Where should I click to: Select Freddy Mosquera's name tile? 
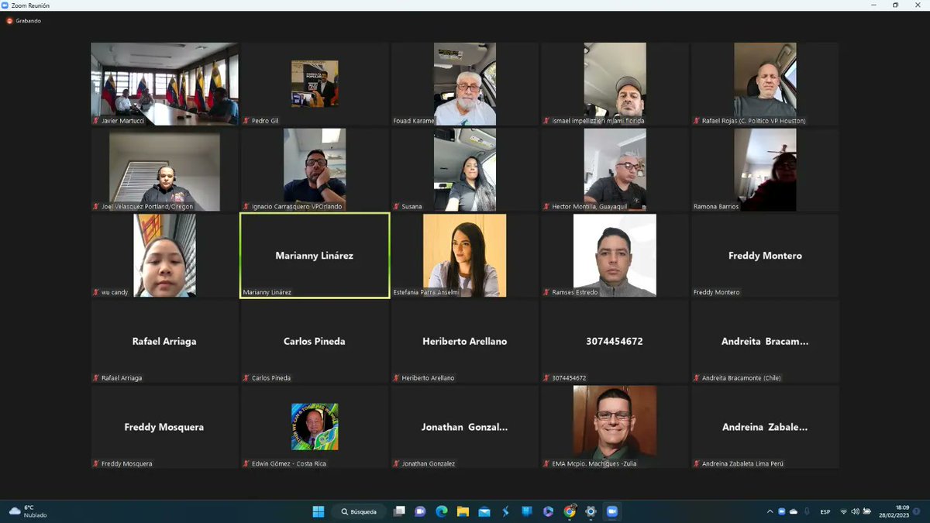164,427
